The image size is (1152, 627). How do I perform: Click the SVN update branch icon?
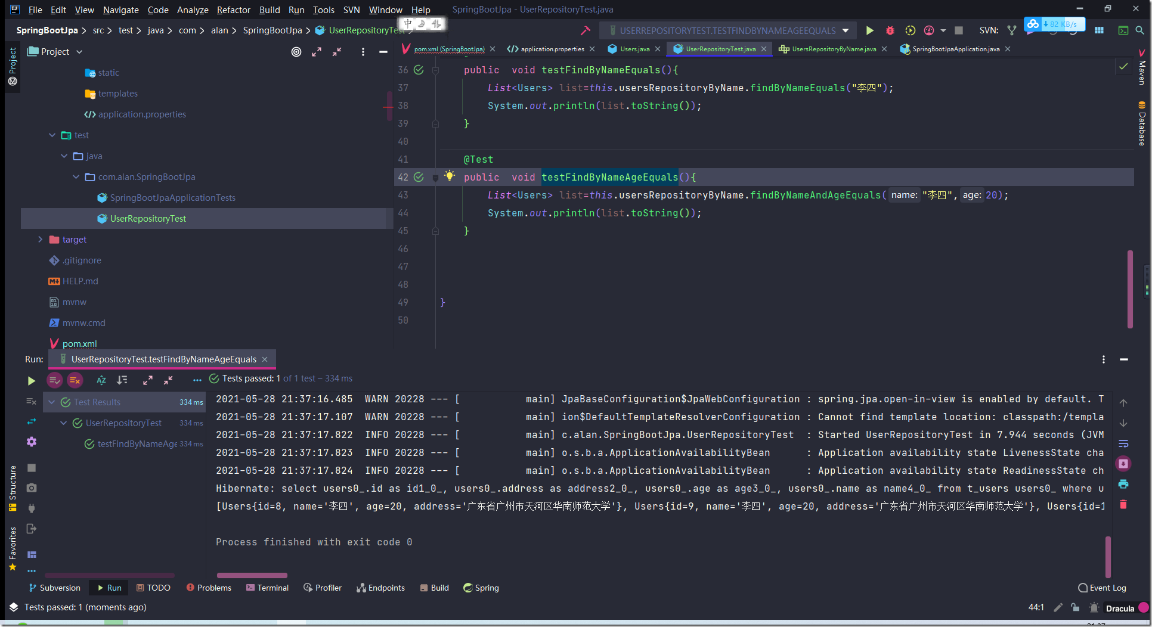pos(1012,30)
